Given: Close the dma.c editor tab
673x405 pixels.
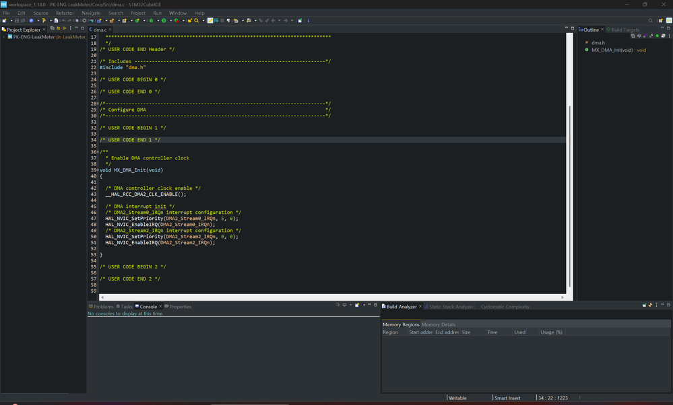Looking at the screenshot, I should (x=110, y=30).
